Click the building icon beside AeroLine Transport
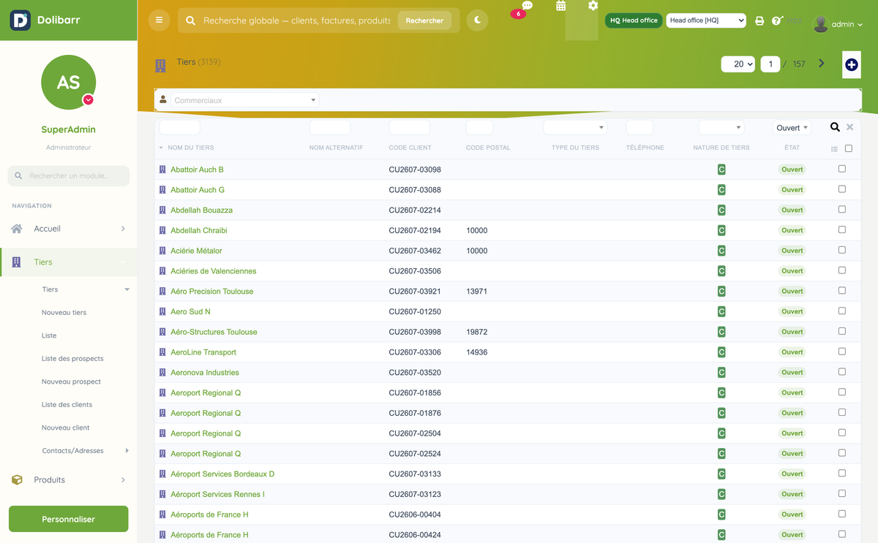Viewport: 878px width, 543px height. [x=162, y=352]
